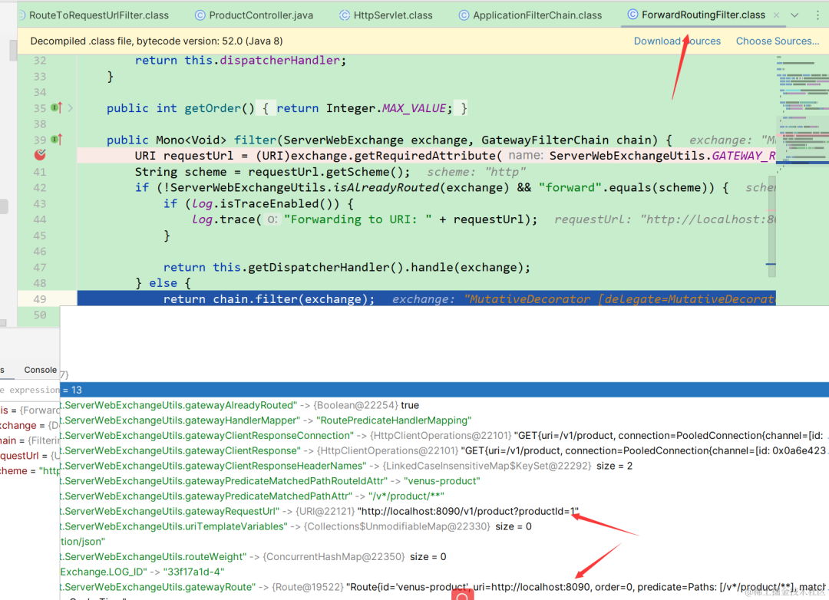Select the gatewayPredicateMatchedPathAttr entry
Screen dimensions: 829x600
(444, 496)
